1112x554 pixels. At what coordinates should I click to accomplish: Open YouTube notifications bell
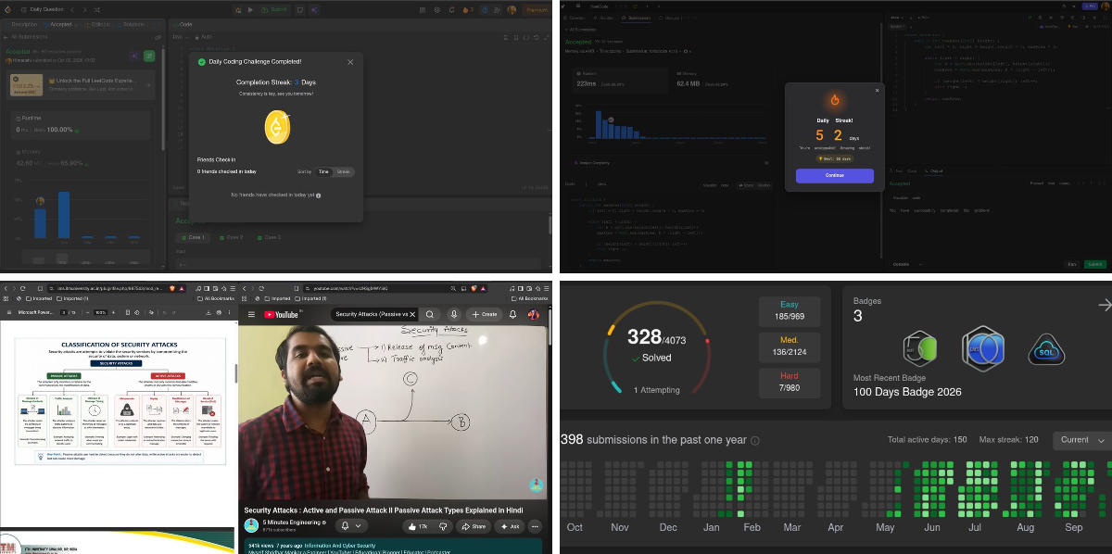514,314
